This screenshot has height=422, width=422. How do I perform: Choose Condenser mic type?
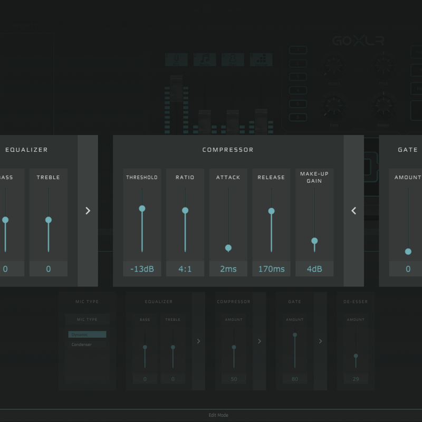point(87,344)
